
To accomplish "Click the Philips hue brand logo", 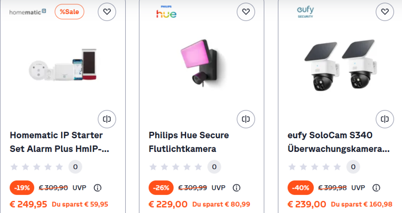I will (166, 13).
